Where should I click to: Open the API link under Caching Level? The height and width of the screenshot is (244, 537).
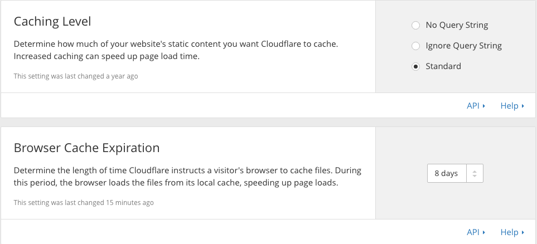pos(473,106)
